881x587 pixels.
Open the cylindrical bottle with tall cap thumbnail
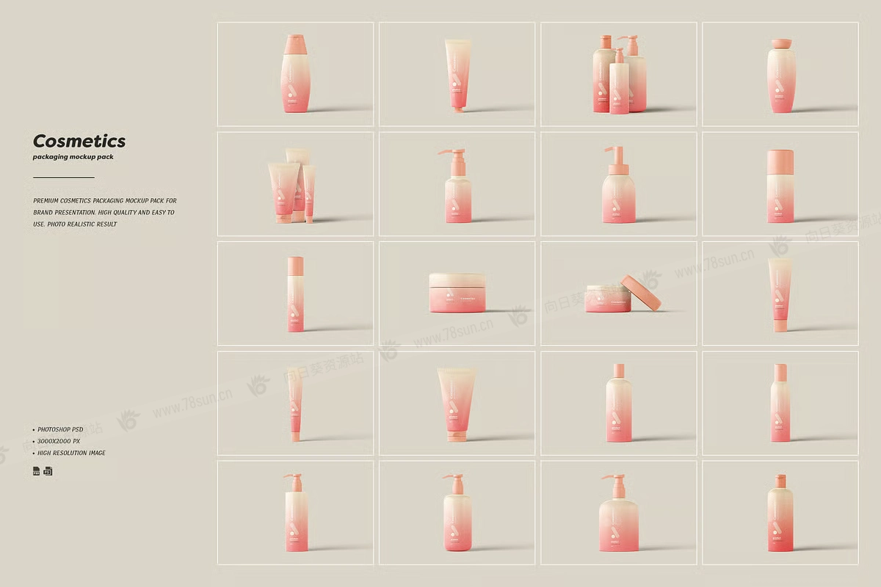(x=780, y=184)
